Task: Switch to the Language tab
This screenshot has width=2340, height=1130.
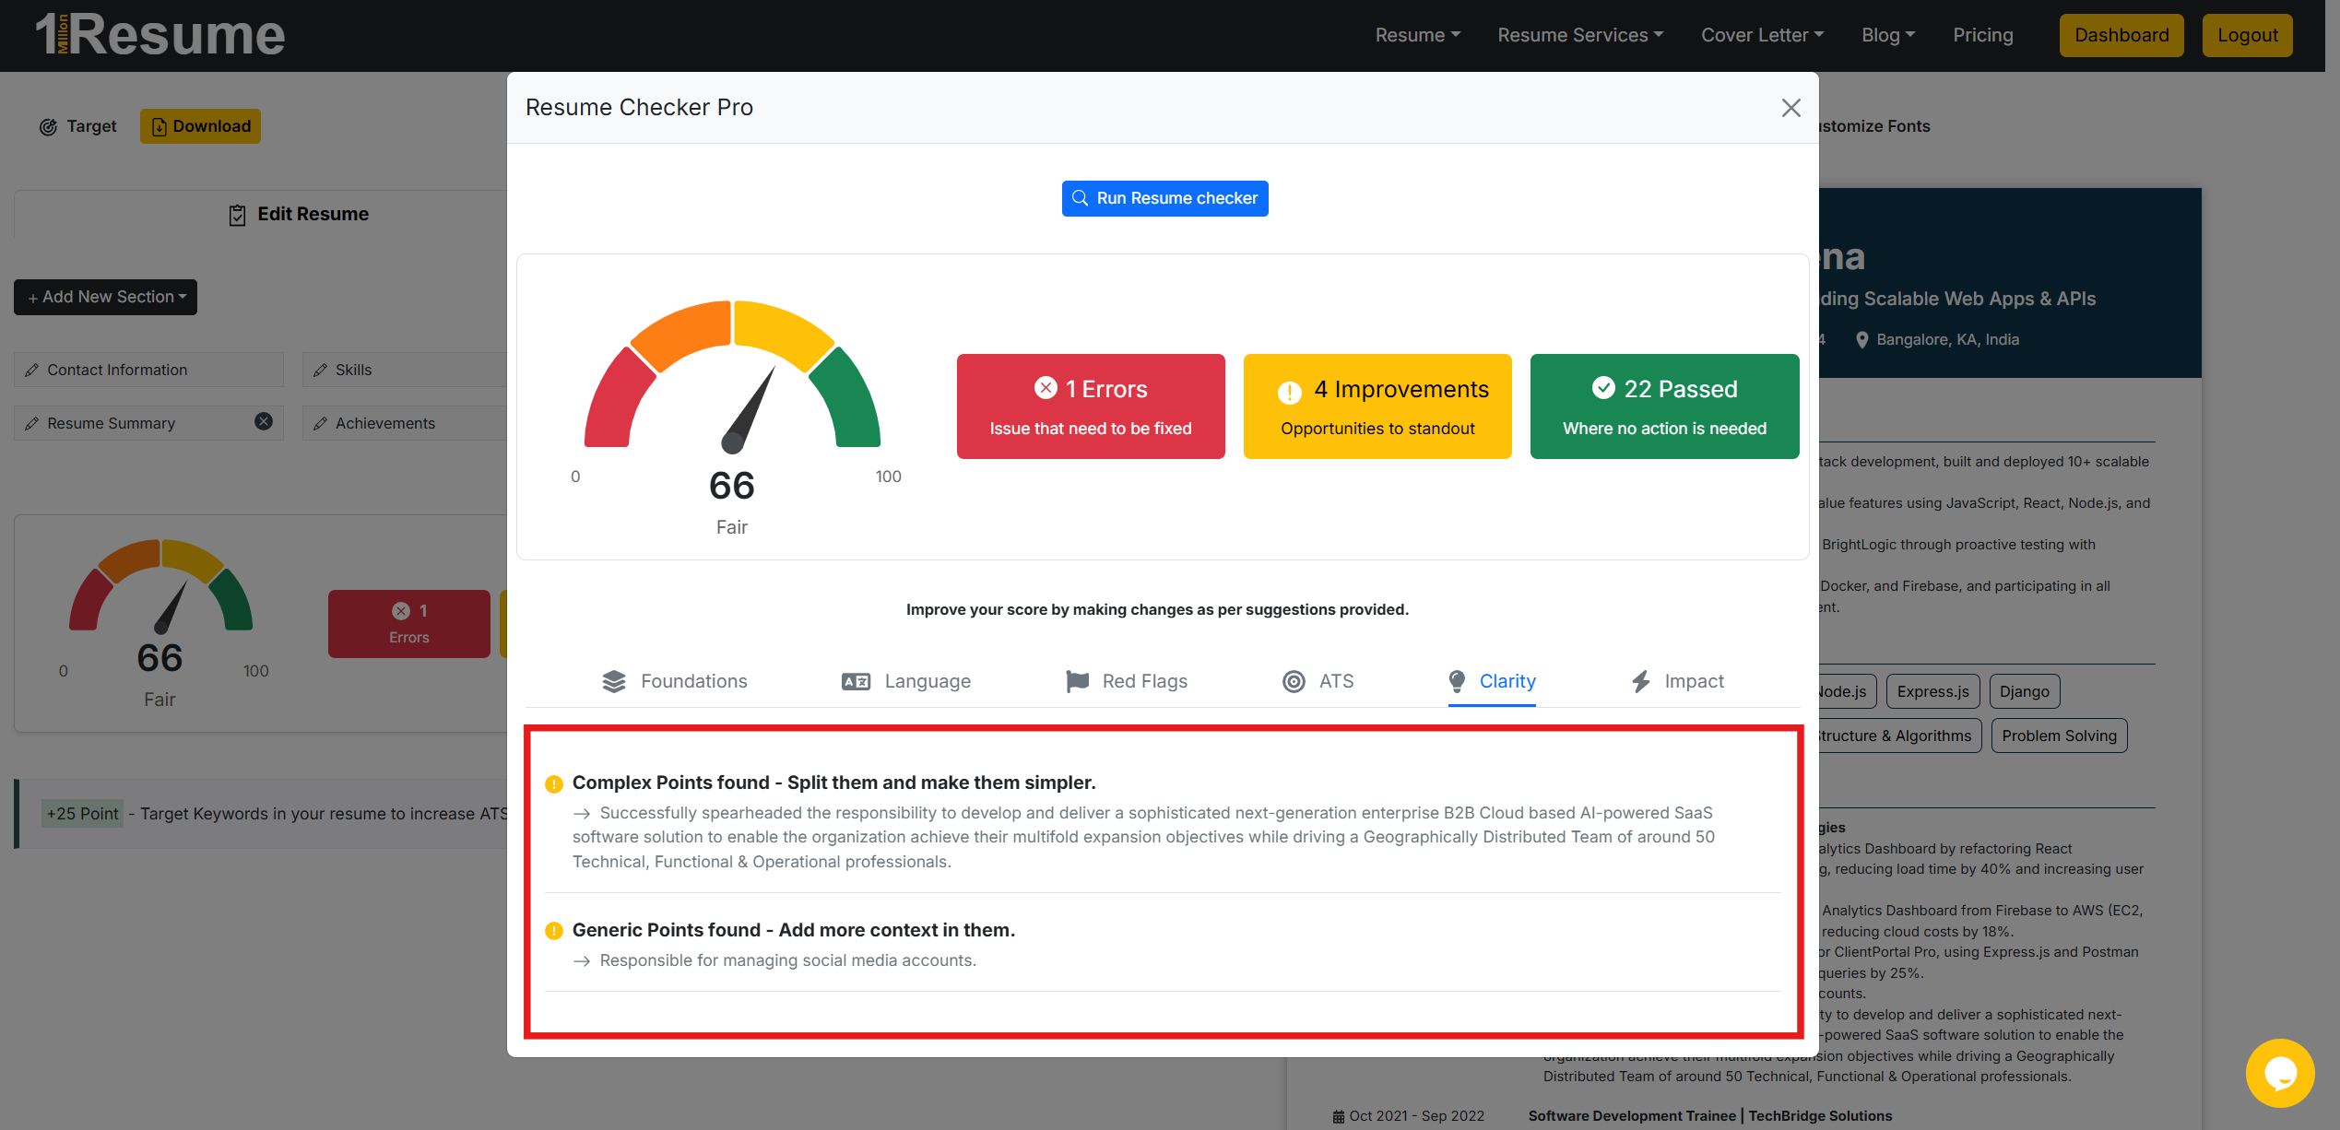Action: tap(927, 681)
